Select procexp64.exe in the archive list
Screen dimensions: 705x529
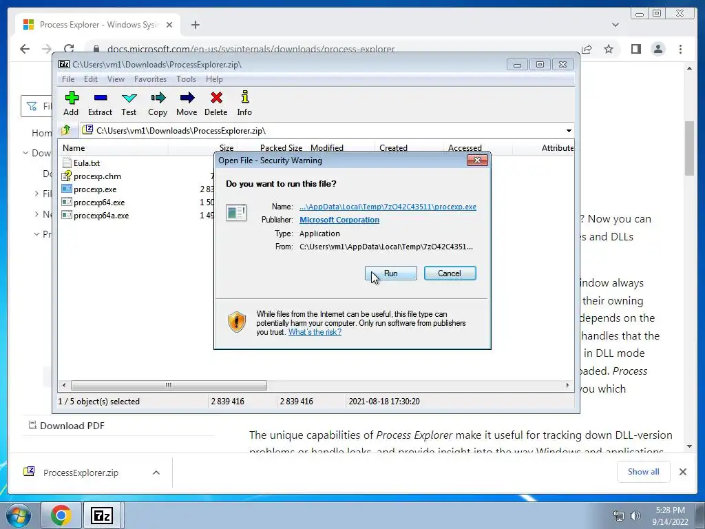94,203
